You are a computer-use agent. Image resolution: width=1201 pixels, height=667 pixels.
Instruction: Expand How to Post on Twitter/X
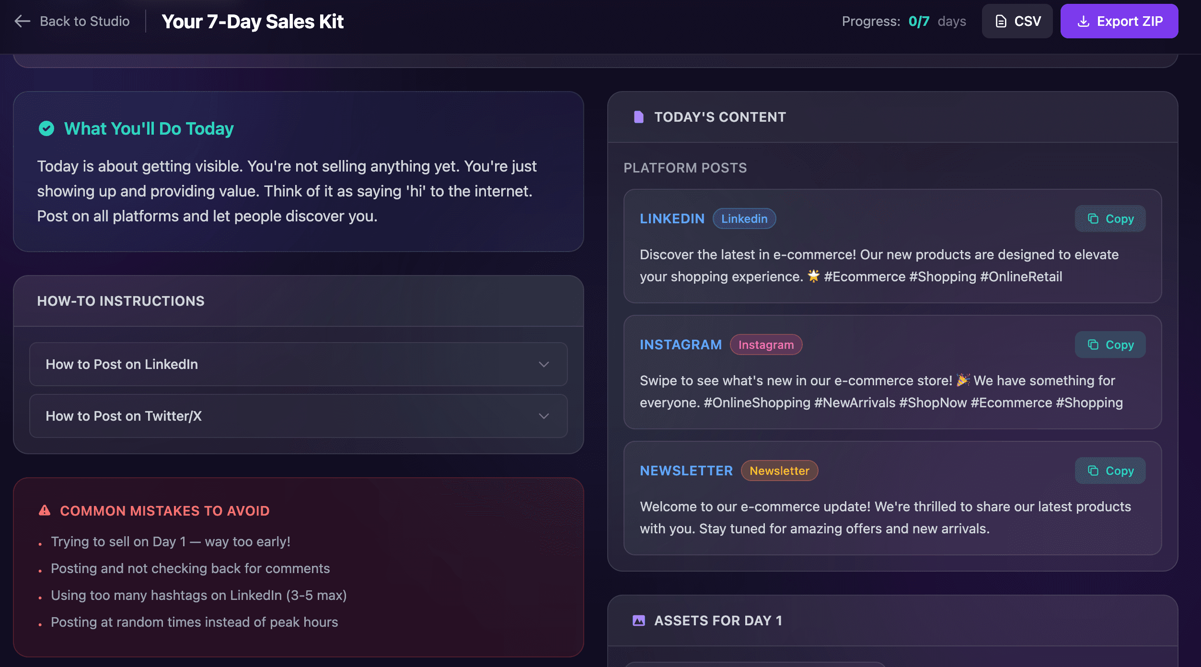coord(299,416)
